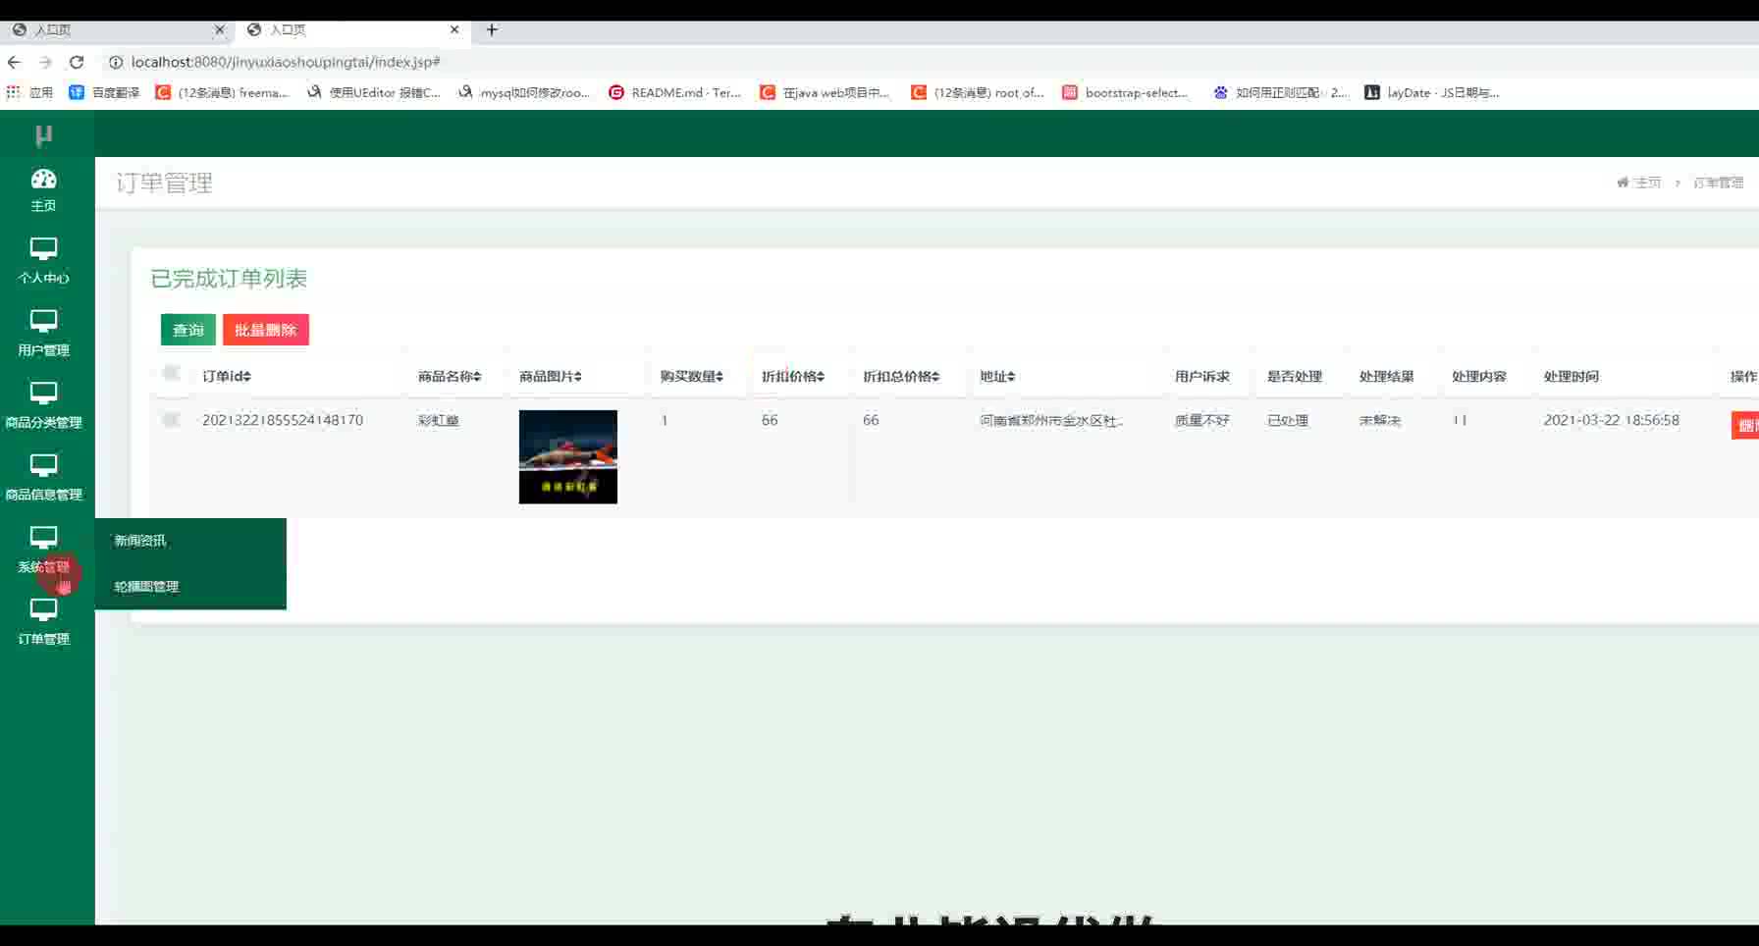Open the 百度翻译 bookmark

click(x=104, y=92)
